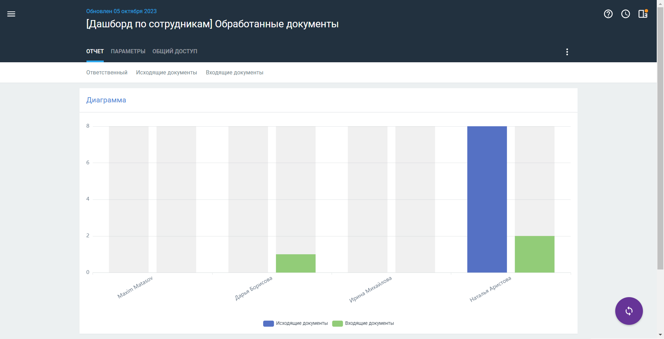664x339 pixels.
Task: Switch to the ПАРАМЕТРЫ tab
Action: coord(128,51)
